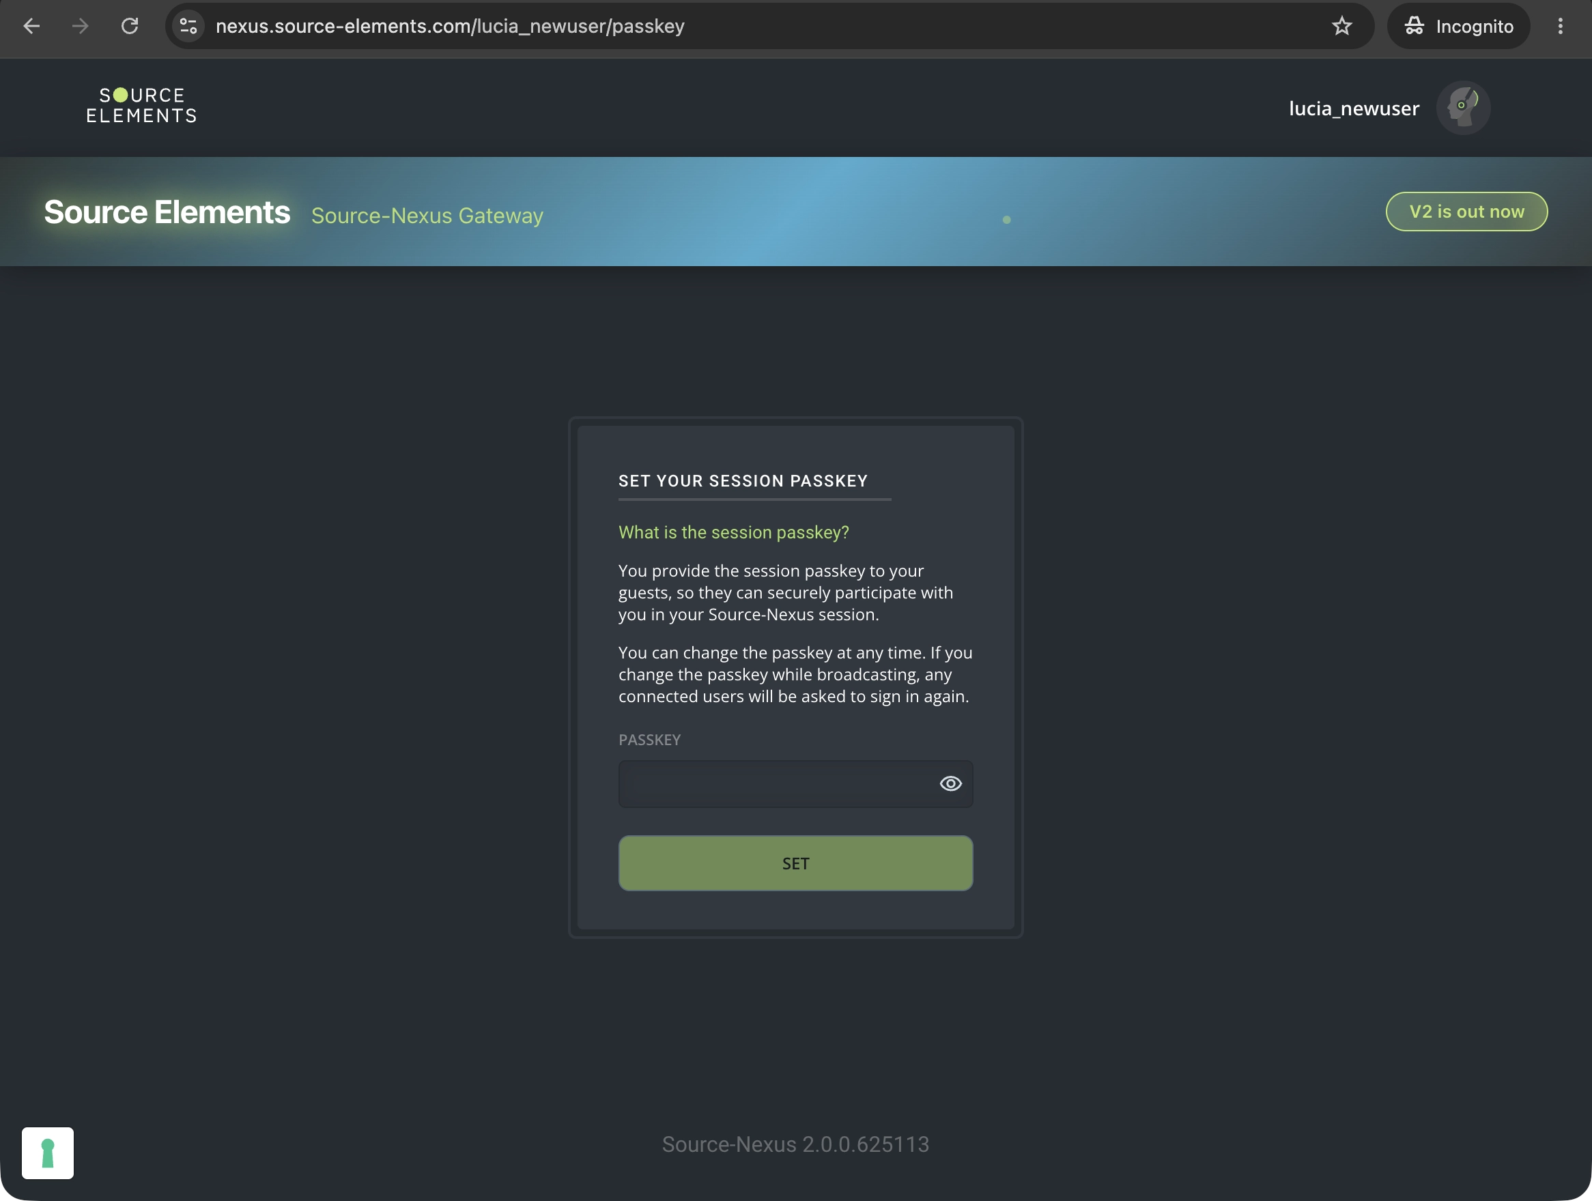This screenshot has width=1592, height=1201.
Task: Click the Source Elements banner heading
Action: tap(167, 212)
